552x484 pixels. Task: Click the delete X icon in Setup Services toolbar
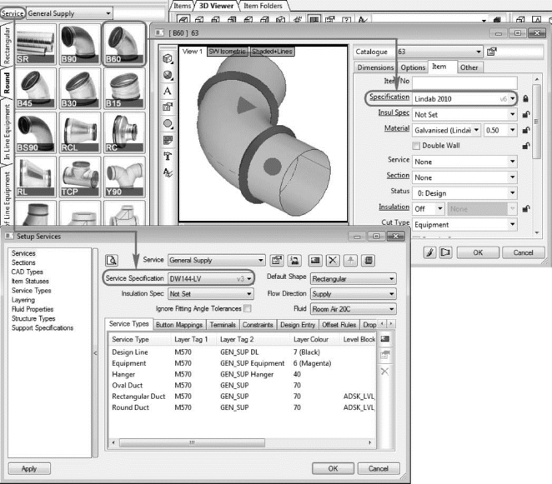[x=333, y=260]
